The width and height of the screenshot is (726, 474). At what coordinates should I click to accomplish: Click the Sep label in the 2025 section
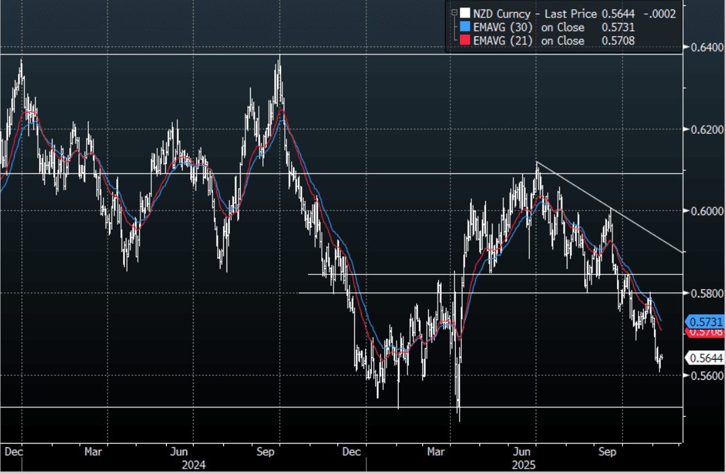point(607,451)
